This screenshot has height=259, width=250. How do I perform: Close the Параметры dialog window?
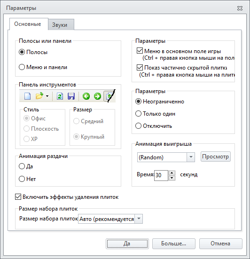(240, 8)
